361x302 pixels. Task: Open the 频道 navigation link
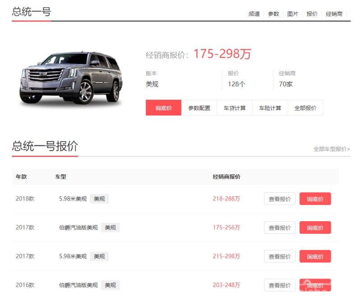pos(254,14)
